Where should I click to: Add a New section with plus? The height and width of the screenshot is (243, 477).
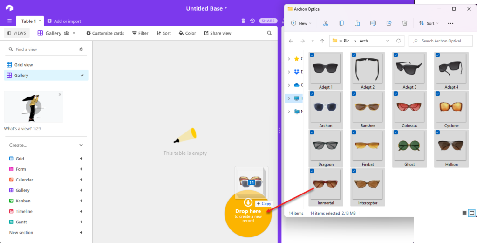coord(81,233)
